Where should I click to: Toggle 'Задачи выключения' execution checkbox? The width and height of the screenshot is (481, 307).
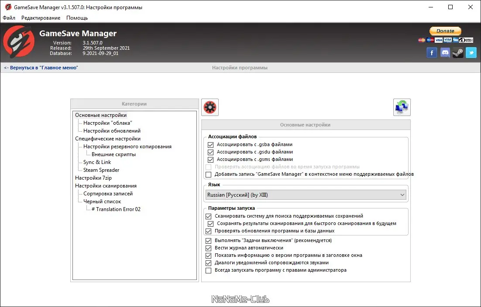(x=209, y=241)
